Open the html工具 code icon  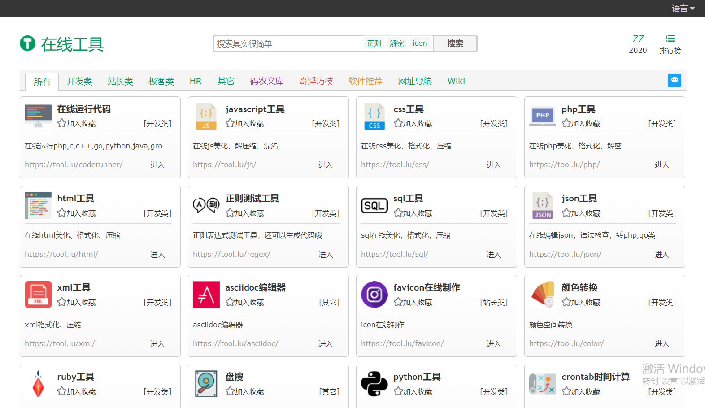(x=38, y=205)
